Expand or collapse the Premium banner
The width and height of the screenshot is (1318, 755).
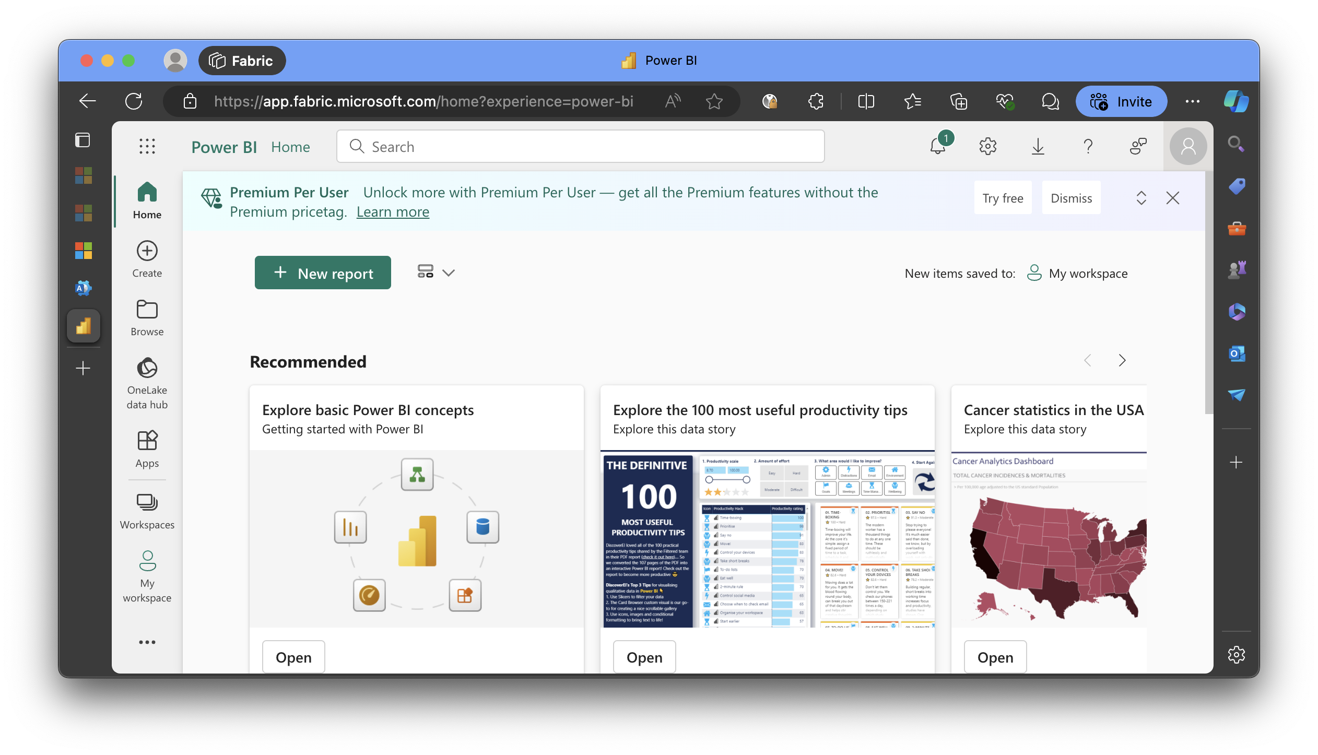tap(1142, 198)
